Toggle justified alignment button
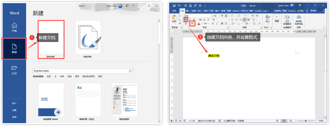The image size is (330, 126). click(x=244, y=20)
